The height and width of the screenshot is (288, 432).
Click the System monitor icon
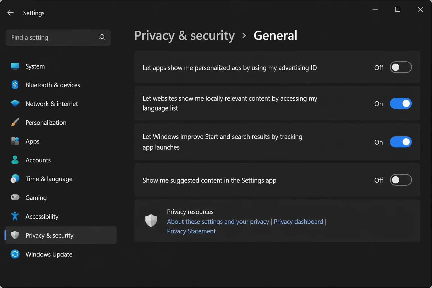[x=15, y=66]
